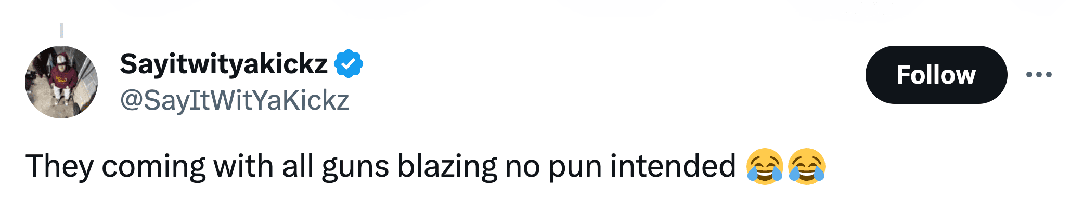Image resolution: width=1083 pixels, height=212 pixels.
Task: Open the three-dot more options menu
Action: coord(1039,75)
